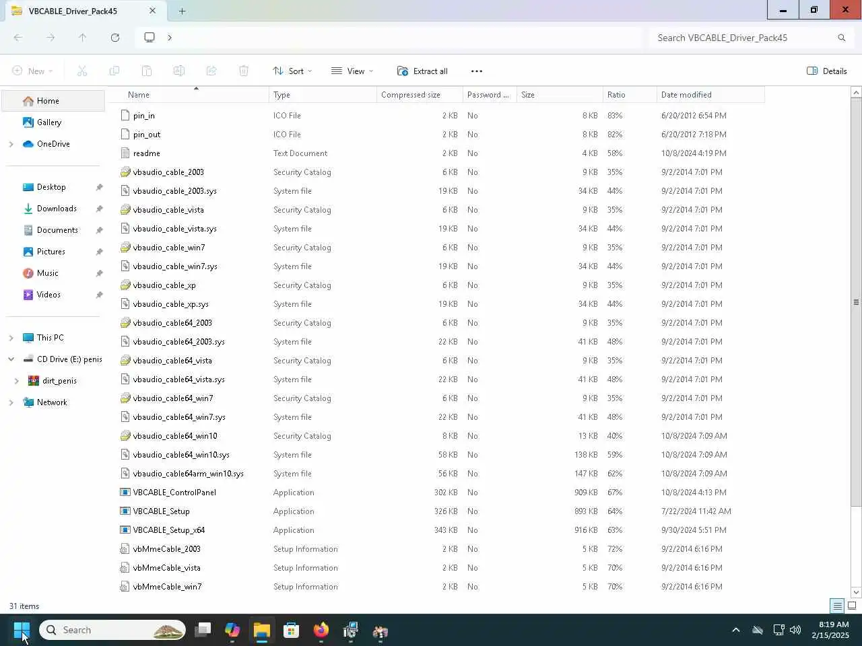Screen dimensions: 862x646
Task: Click the network tray icon
Action: [x=778, y=630]
